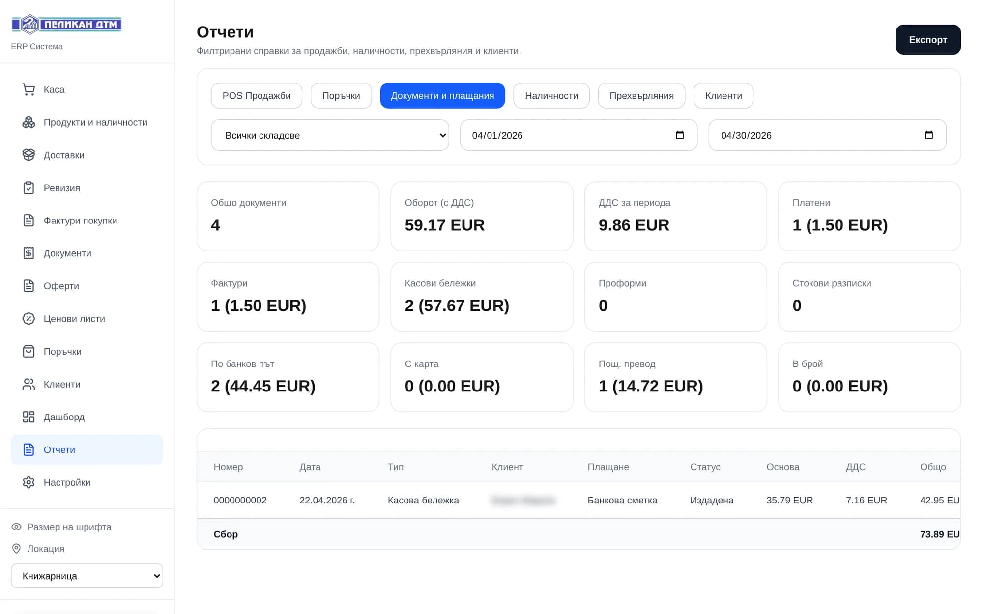983x614 pixels.
Task: Click the Експорт button
Action: pyautogui.click(x=928, y=40)
